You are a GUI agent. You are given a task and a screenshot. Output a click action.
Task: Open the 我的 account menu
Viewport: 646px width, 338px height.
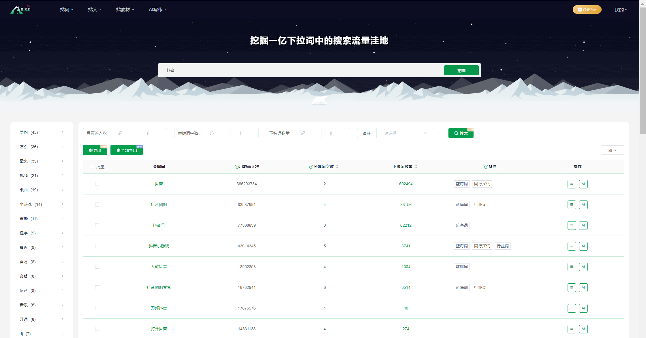[621, 10]
